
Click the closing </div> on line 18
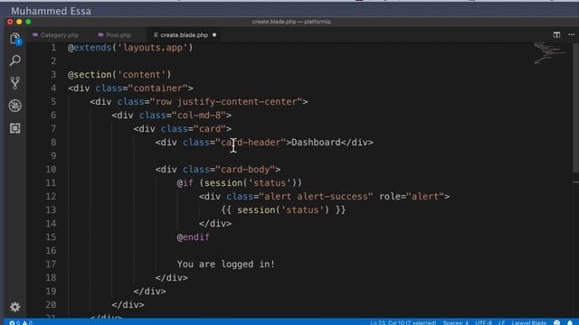(x=171, y=278)
